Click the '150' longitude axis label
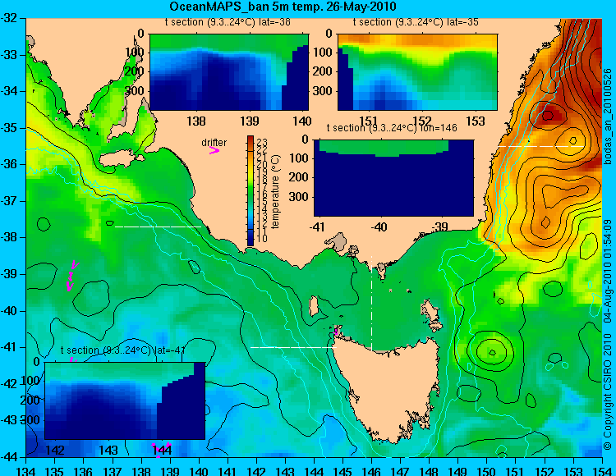The height and width of the screenshot is (476, 616). pos(487,470)
